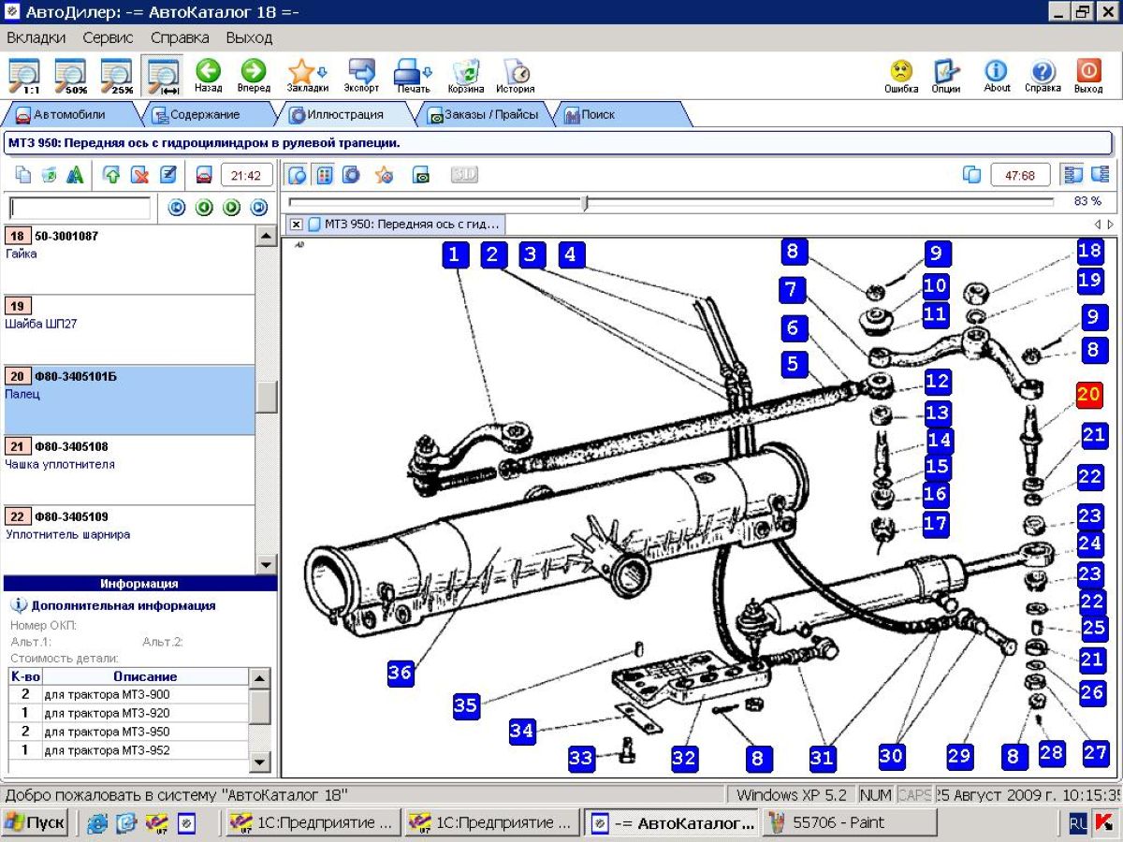
Task: Go forward with the Вперед button
Action: point(254,77)
